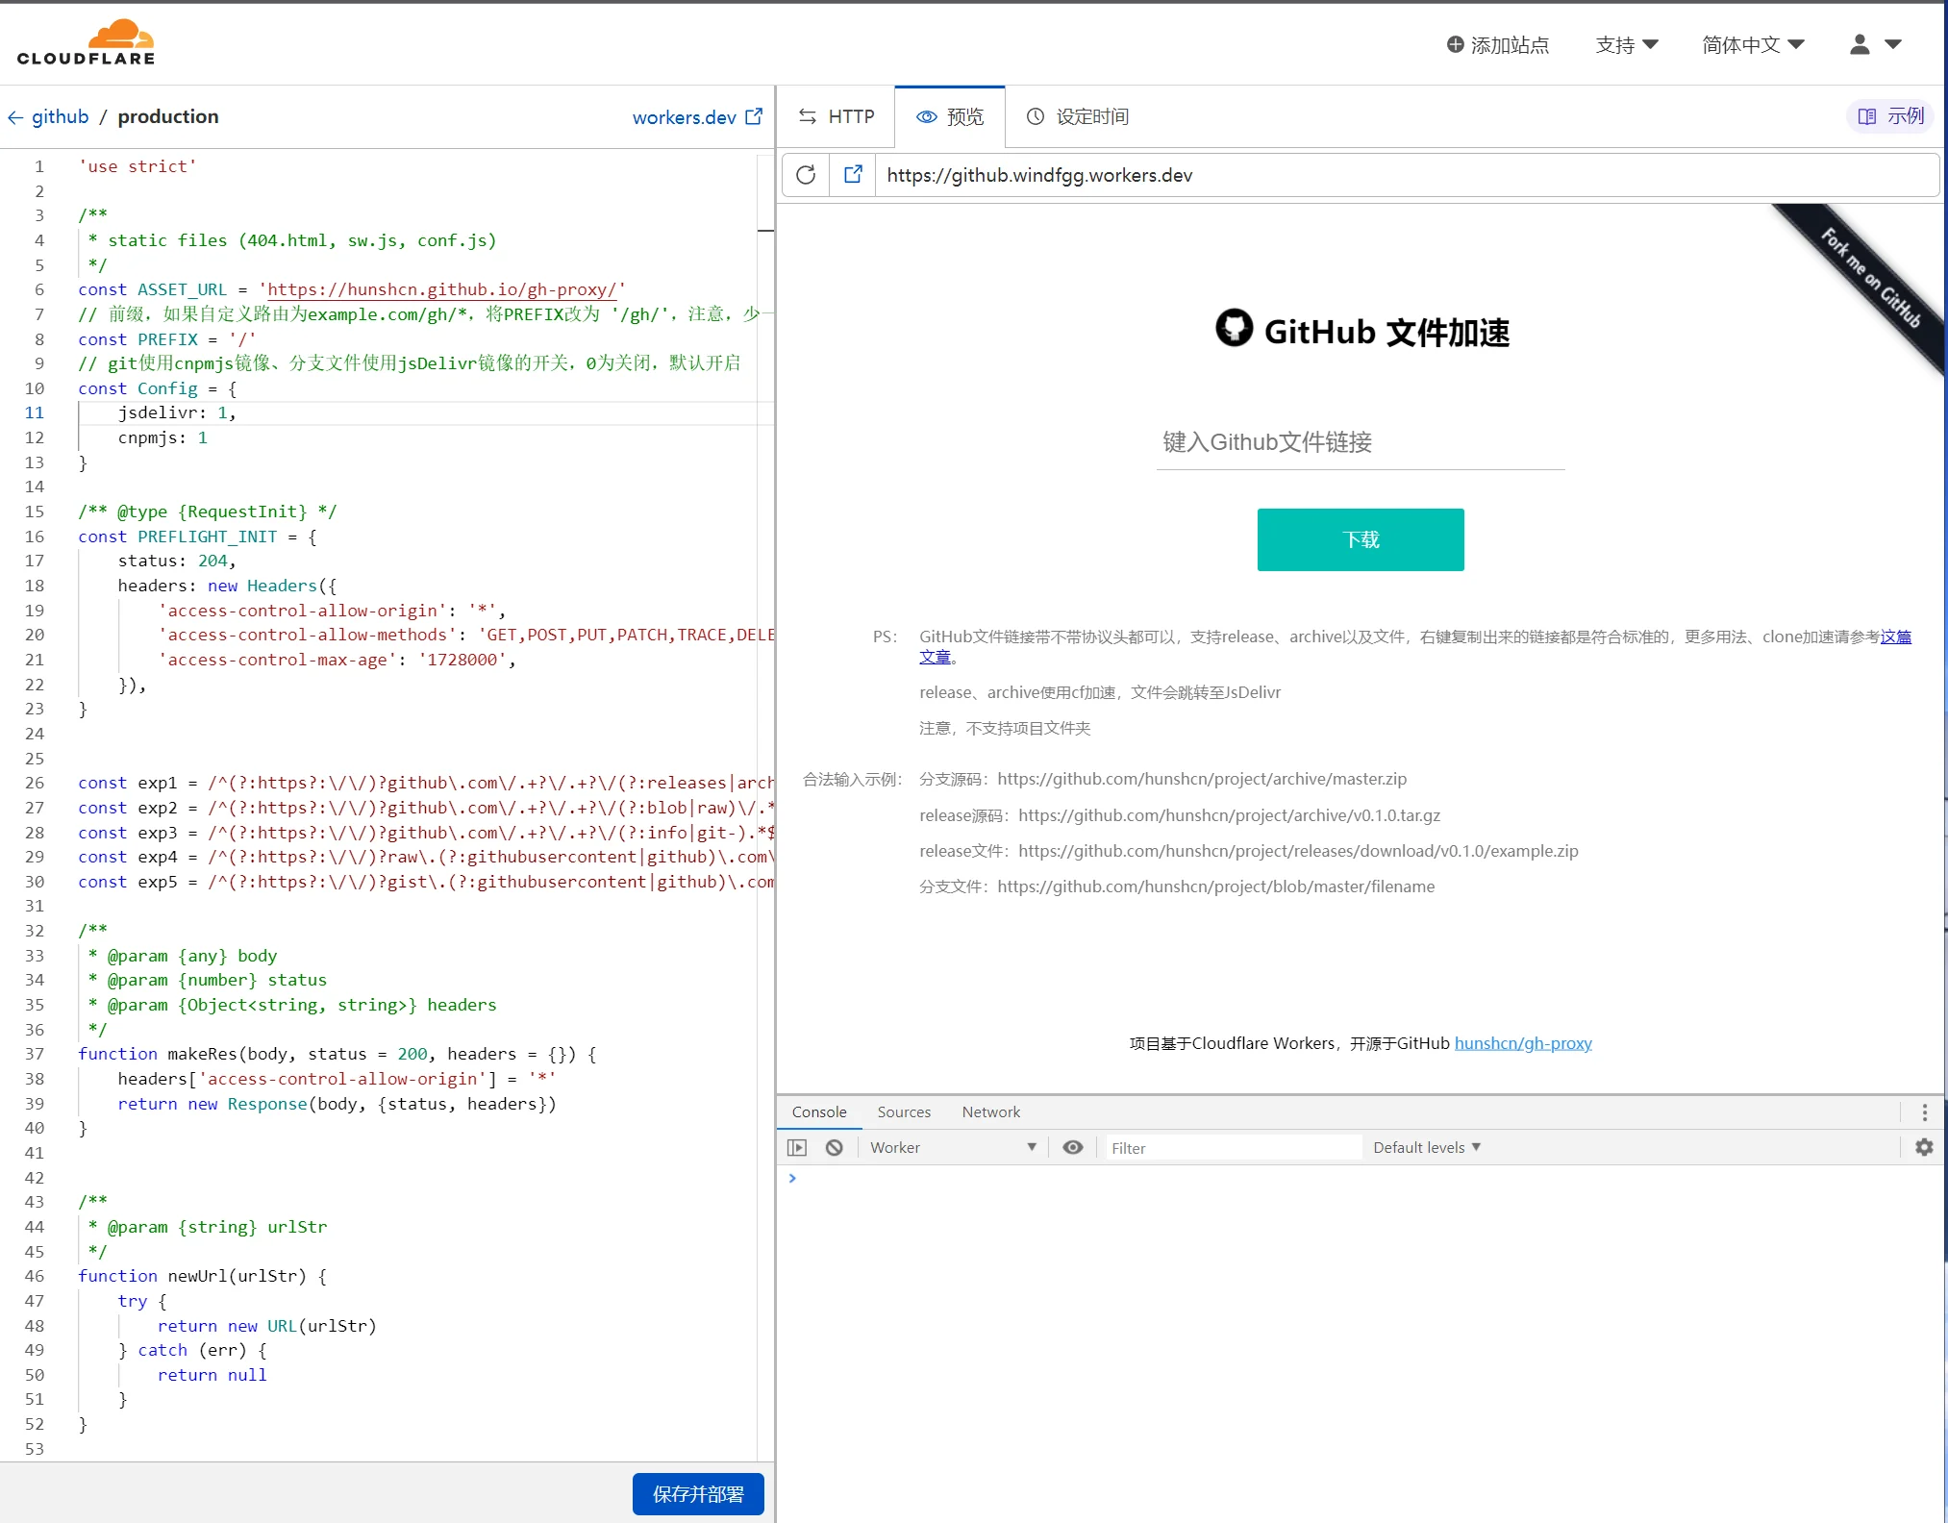This screenshot has width=1948, height=1523.
Task: Expand the Default levels dropdown
Action: pyautogui.click(x=1427, y=1147)
